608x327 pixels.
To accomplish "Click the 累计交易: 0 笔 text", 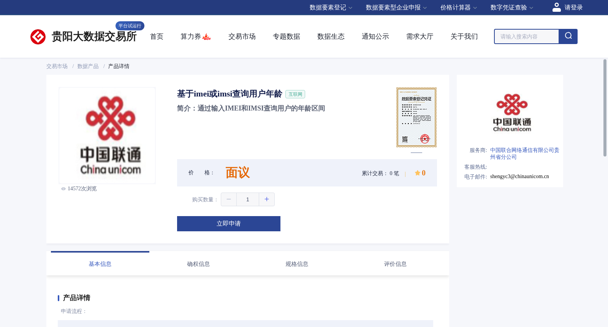I will (x=380, y=174).
